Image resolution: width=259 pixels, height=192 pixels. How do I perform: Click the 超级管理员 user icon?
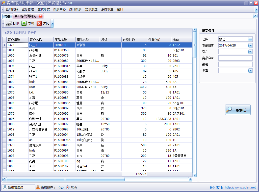[5, 187]
